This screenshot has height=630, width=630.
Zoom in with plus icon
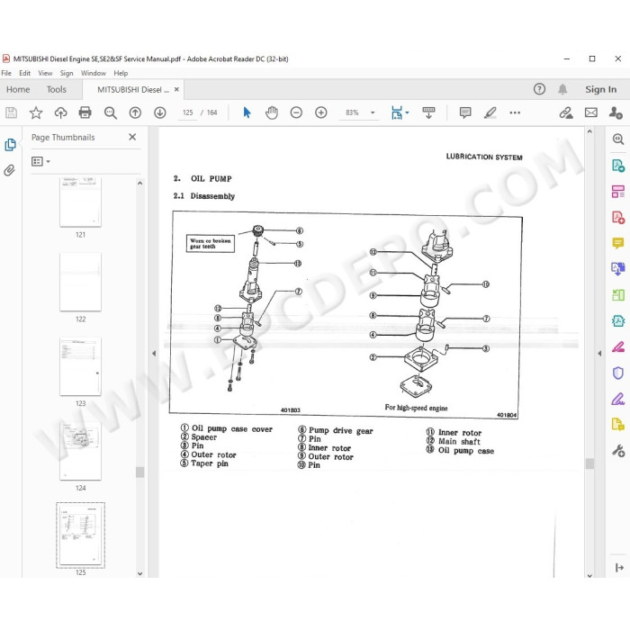tap(320, 112)
